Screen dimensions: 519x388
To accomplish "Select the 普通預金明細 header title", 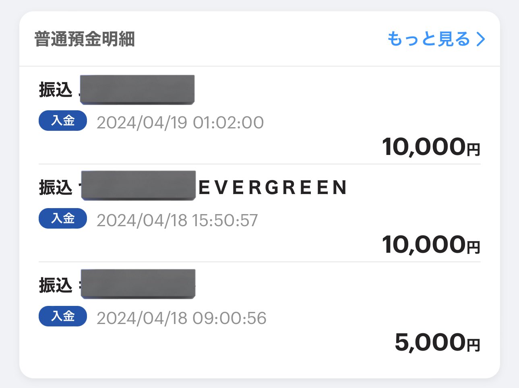I will [x=85, y=39].
